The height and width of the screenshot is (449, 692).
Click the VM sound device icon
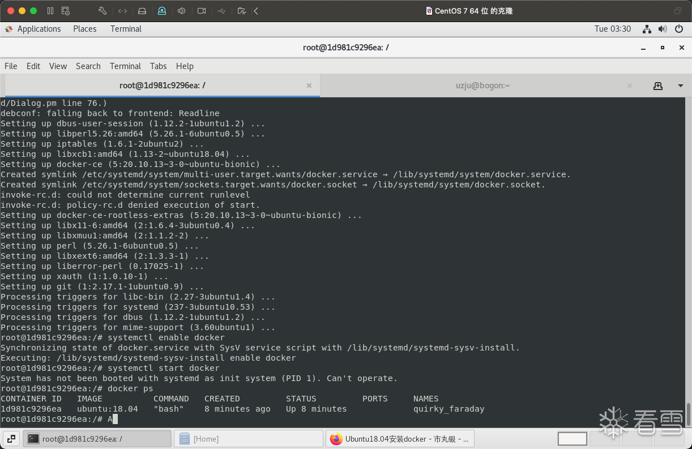pos(181,11)
